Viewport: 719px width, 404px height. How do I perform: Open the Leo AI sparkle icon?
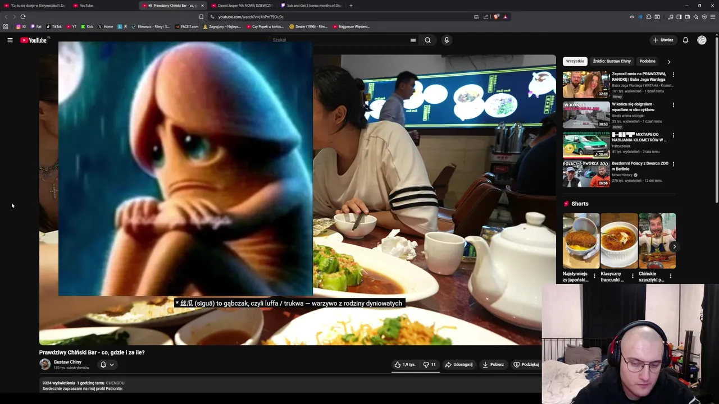pyautogui.click(x=696, y=17)
